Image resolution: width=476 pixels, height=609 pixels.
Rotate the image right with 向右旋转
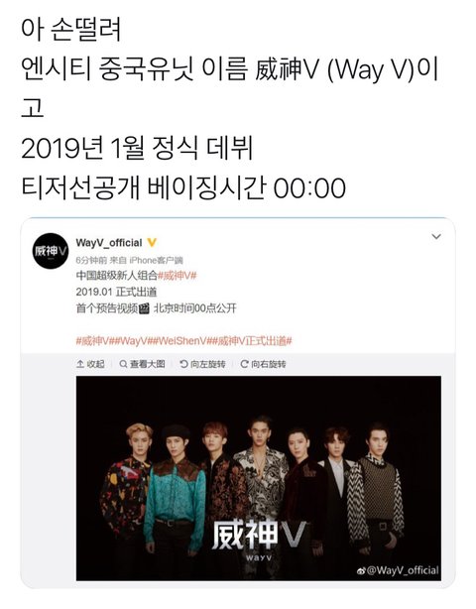click(x=263, y=364)
